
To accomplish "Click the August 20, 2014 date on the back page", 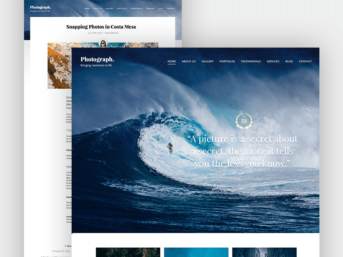I will [61, 251].
